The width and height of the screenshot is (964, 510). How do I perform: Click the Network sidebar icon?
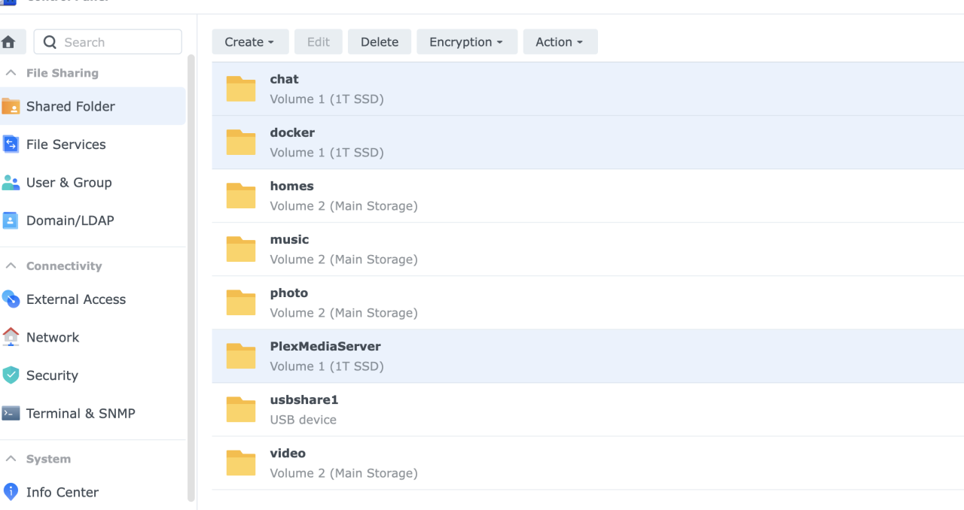click(11, 337)
